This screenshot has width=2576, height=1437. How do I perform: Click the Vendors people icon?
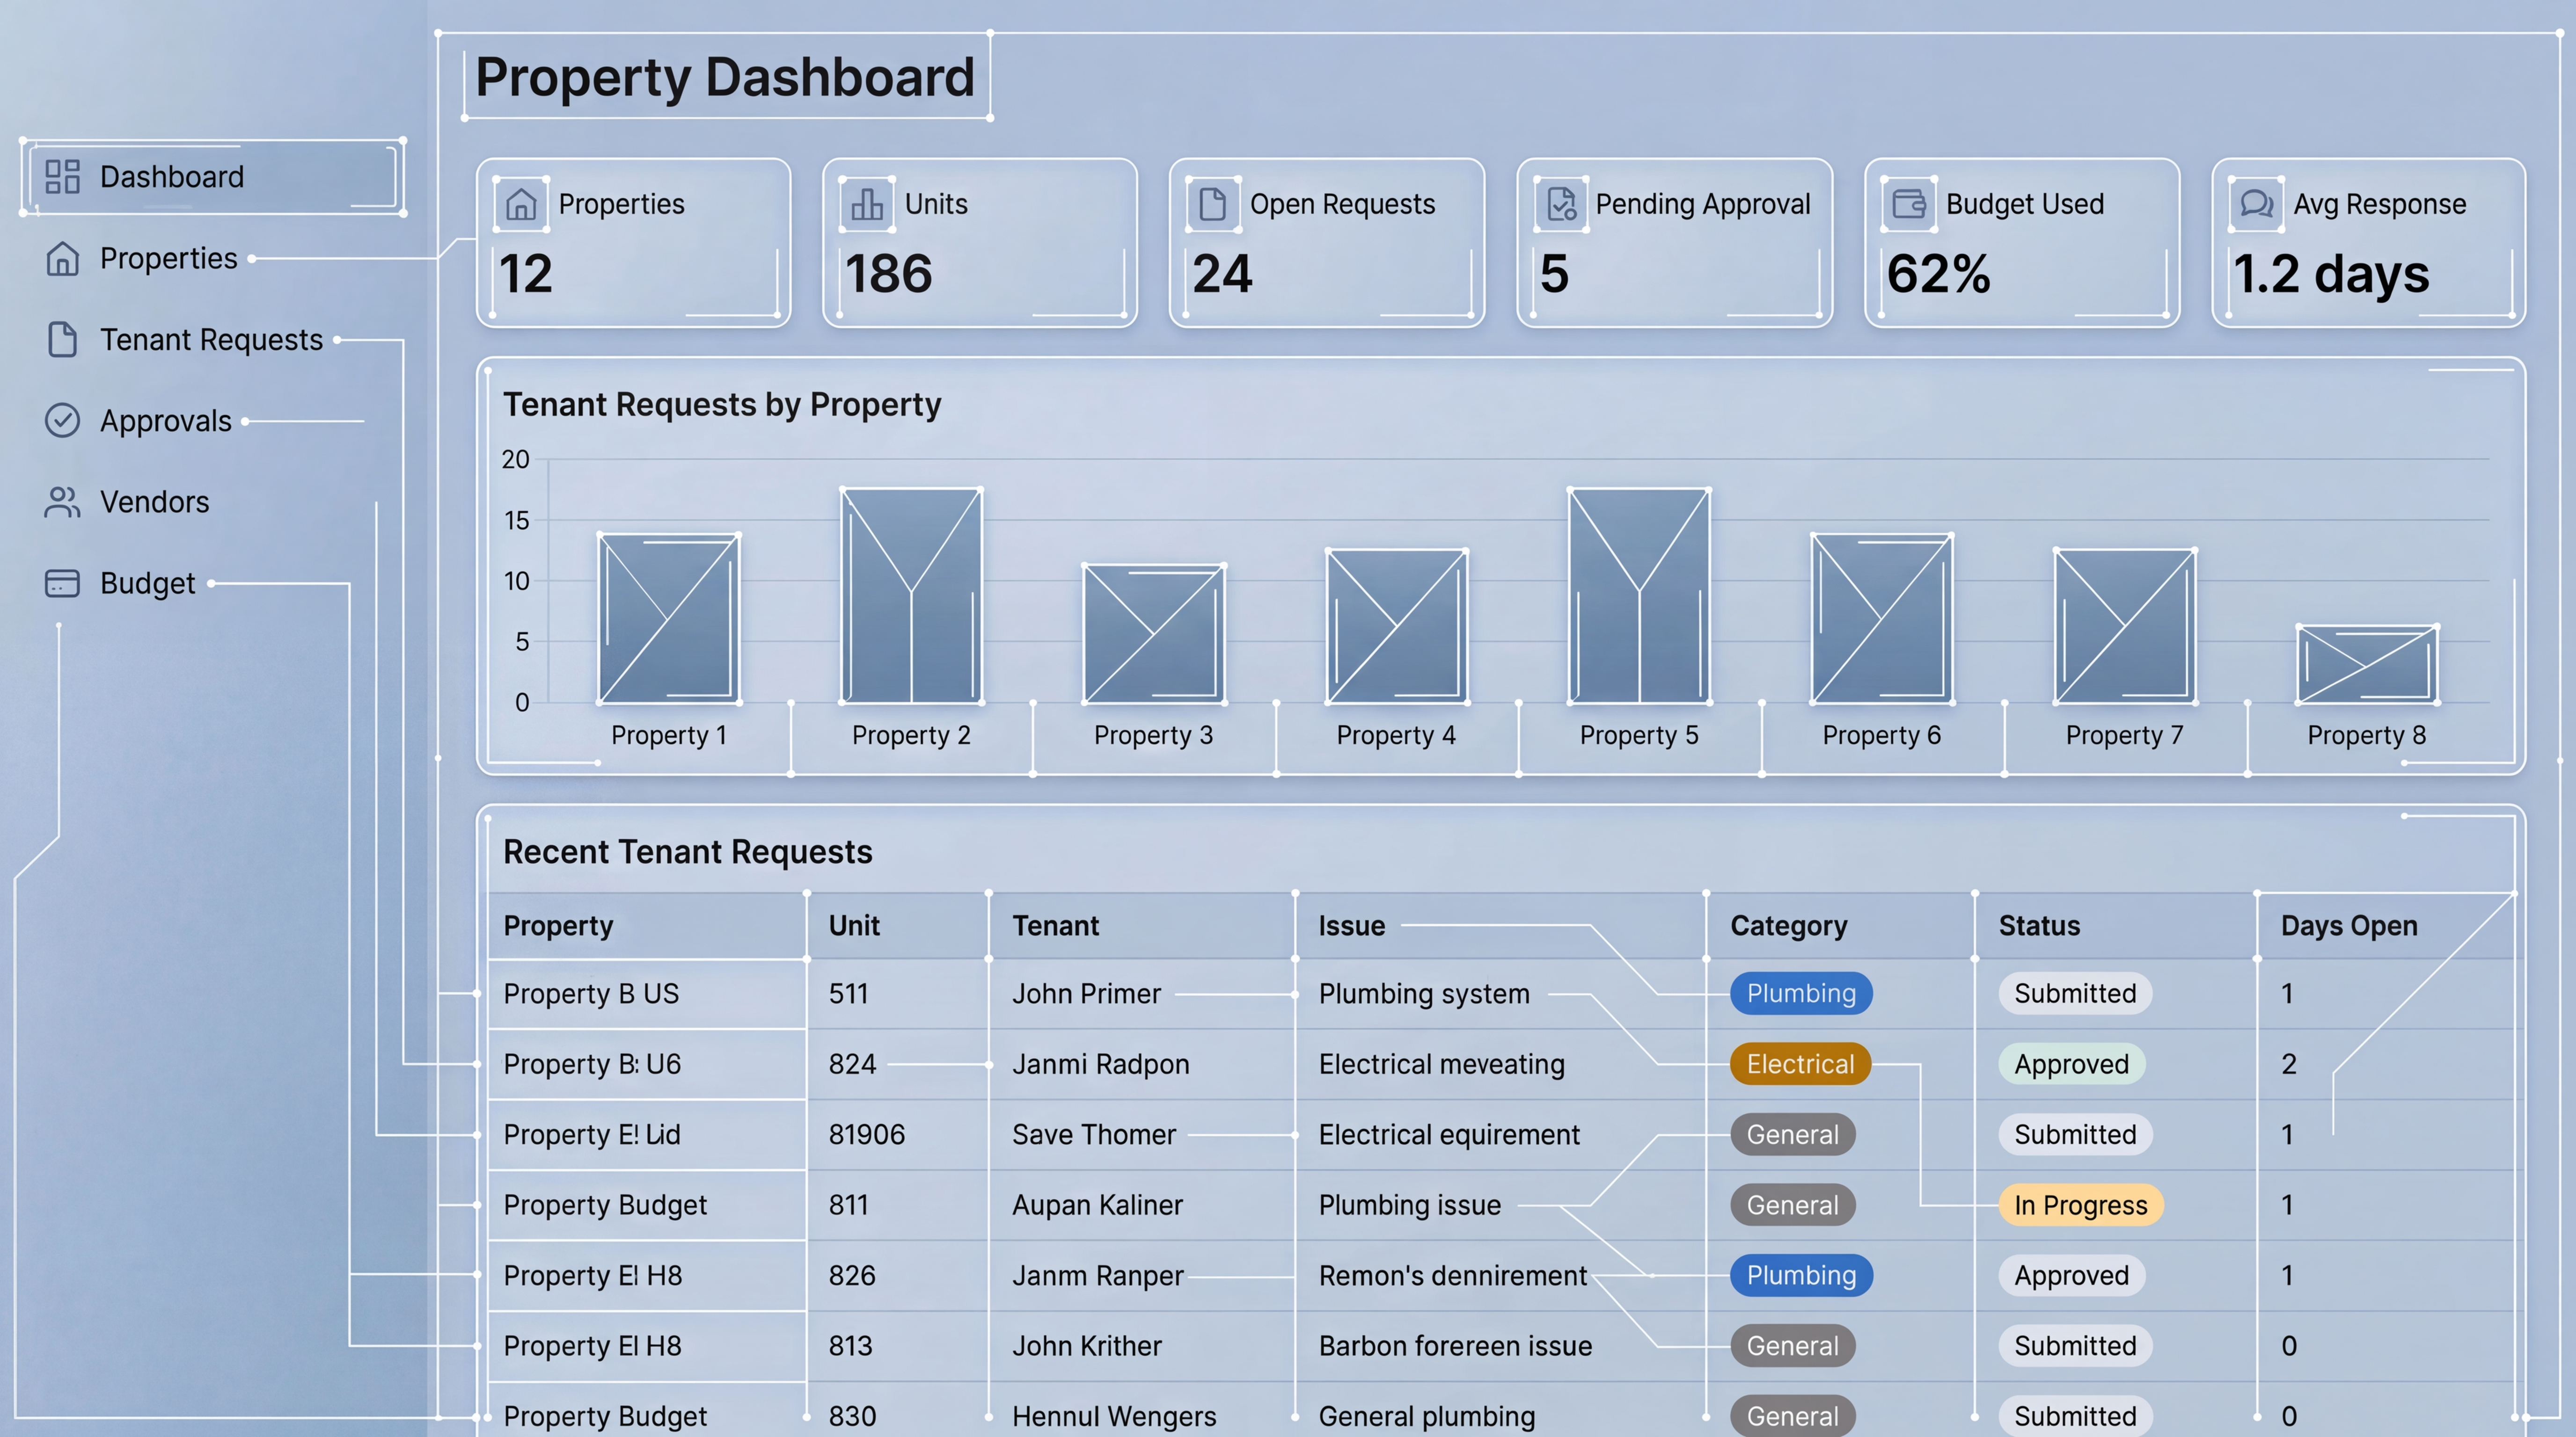(62, 501)
